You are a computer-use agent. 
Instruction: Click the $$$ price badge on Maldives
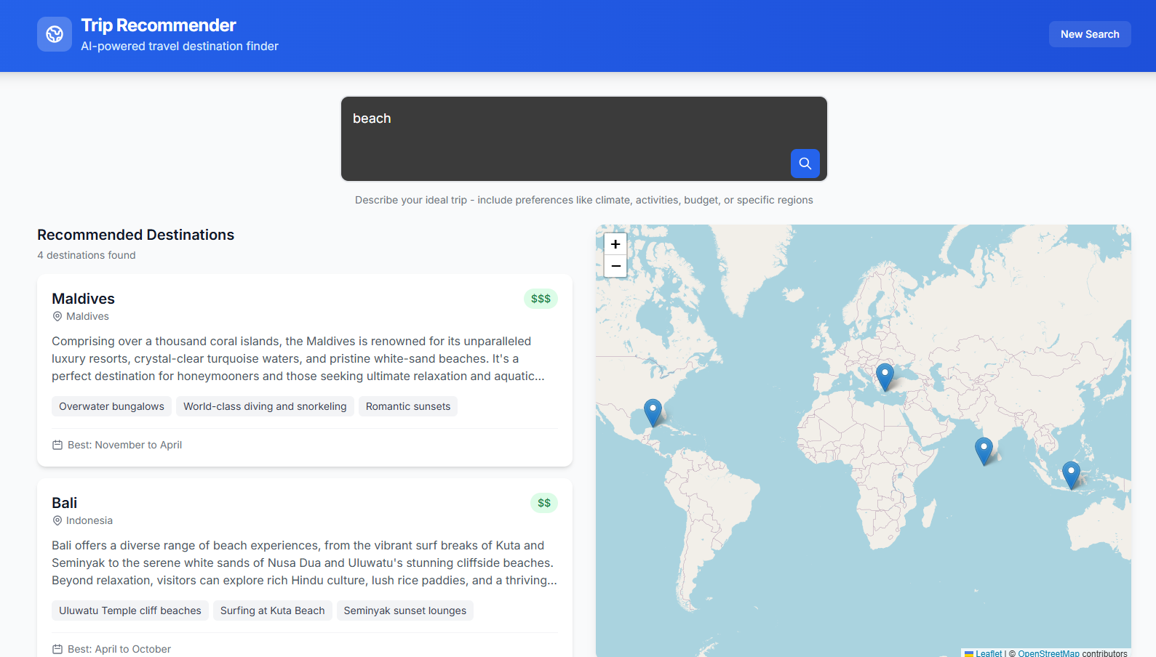coord(541,299)
